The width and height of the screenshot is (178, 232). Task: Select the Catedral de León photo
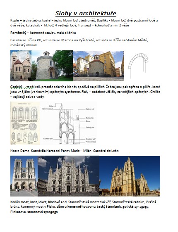pos(130,176)
